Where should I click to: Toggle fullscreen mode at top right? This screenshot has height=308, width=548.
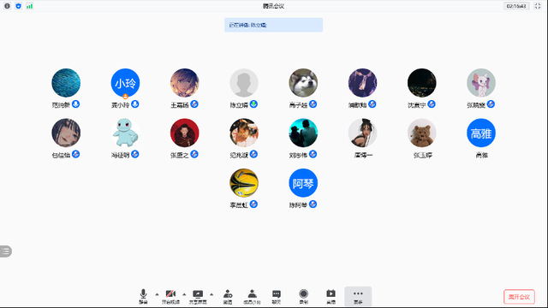tap(538, 6)
